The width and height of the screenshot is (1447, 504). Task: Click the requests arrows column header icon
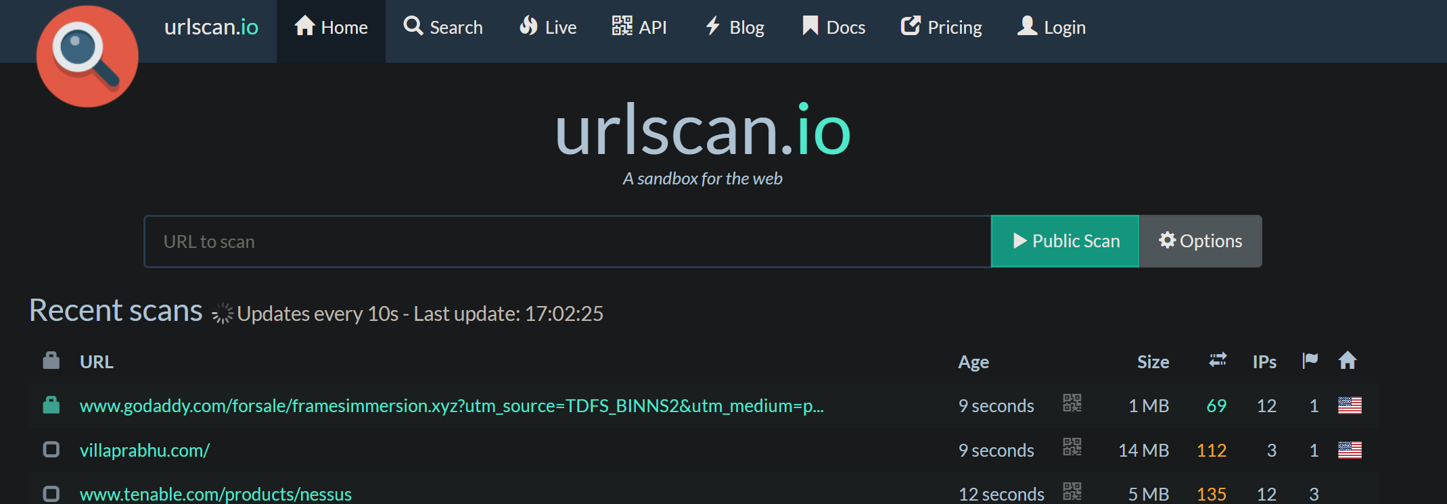[x=1218, y=360]
